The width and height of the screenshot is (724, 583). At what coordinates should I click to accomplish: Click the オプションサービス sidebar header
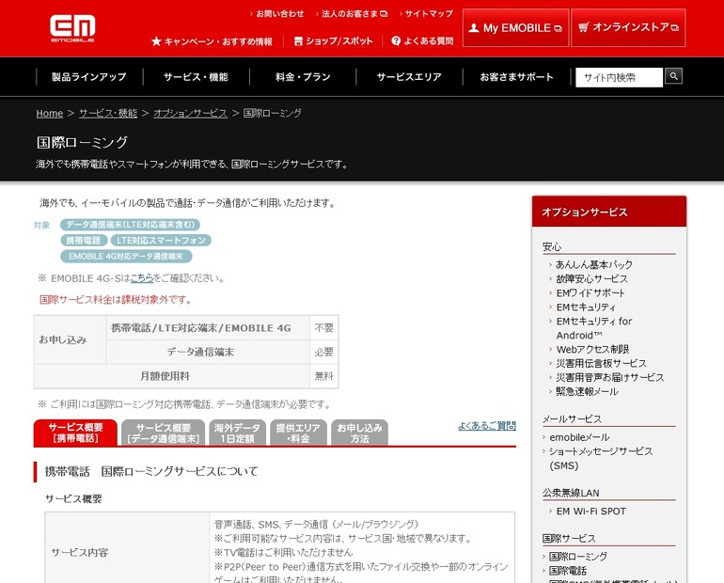coord(609,212)
